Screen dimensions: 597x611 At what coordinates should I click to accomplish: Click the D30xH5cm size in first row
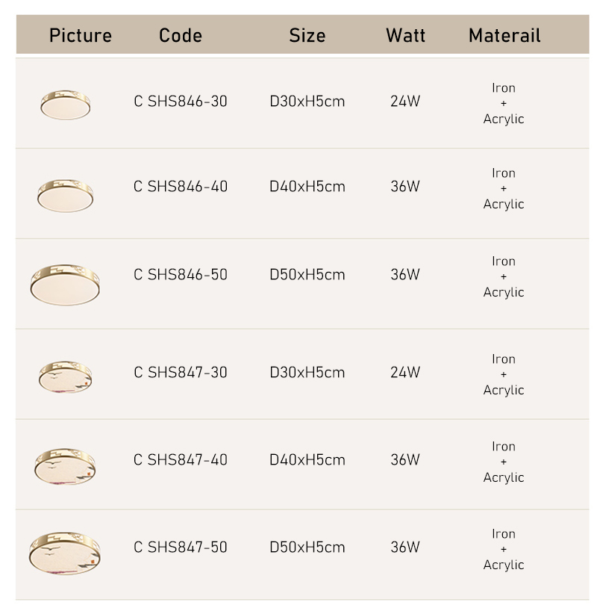[307, 102]
